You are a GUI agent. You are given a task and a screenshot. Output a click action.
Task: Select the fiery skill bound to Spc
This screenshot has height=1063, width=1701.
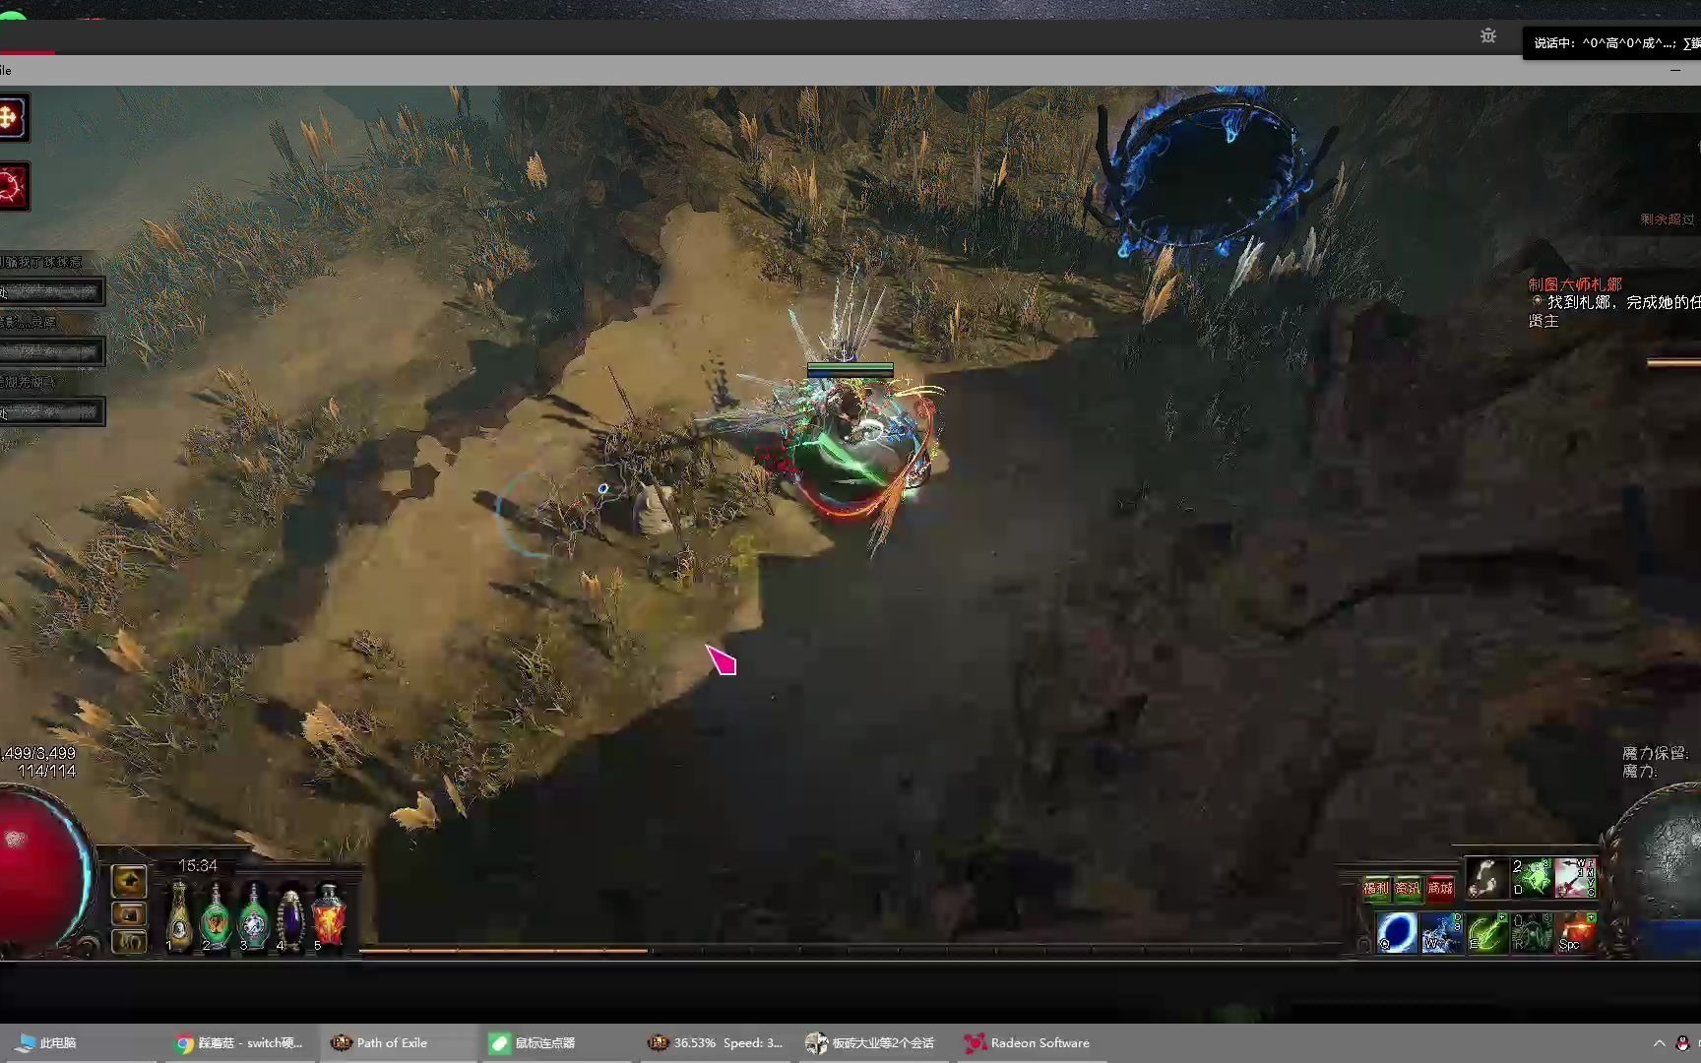click(x=1576, y=932)
